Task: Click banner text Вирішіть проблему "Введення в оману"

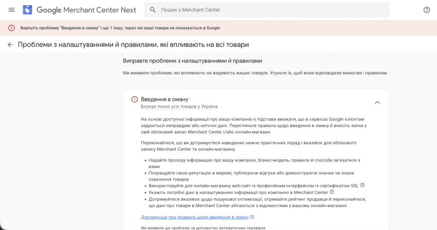Action: [x=120, y=28]
